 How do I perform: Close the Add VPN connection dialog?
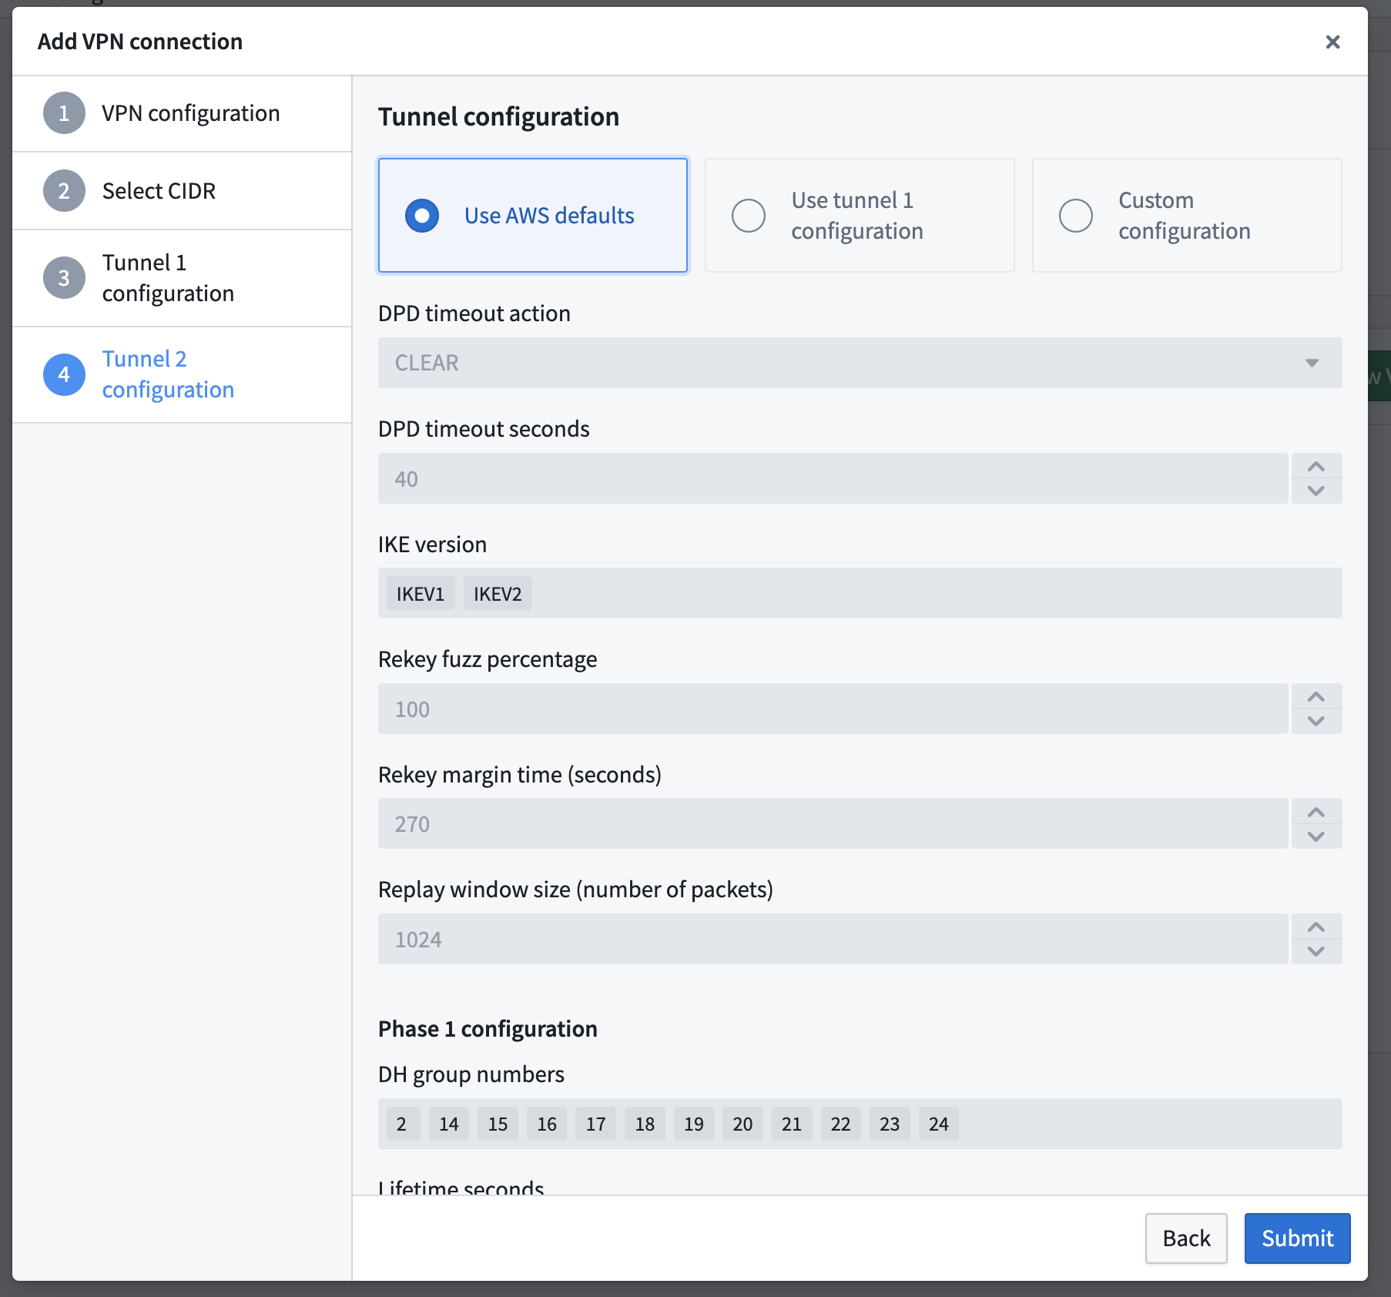click(x=1332, y=42)
